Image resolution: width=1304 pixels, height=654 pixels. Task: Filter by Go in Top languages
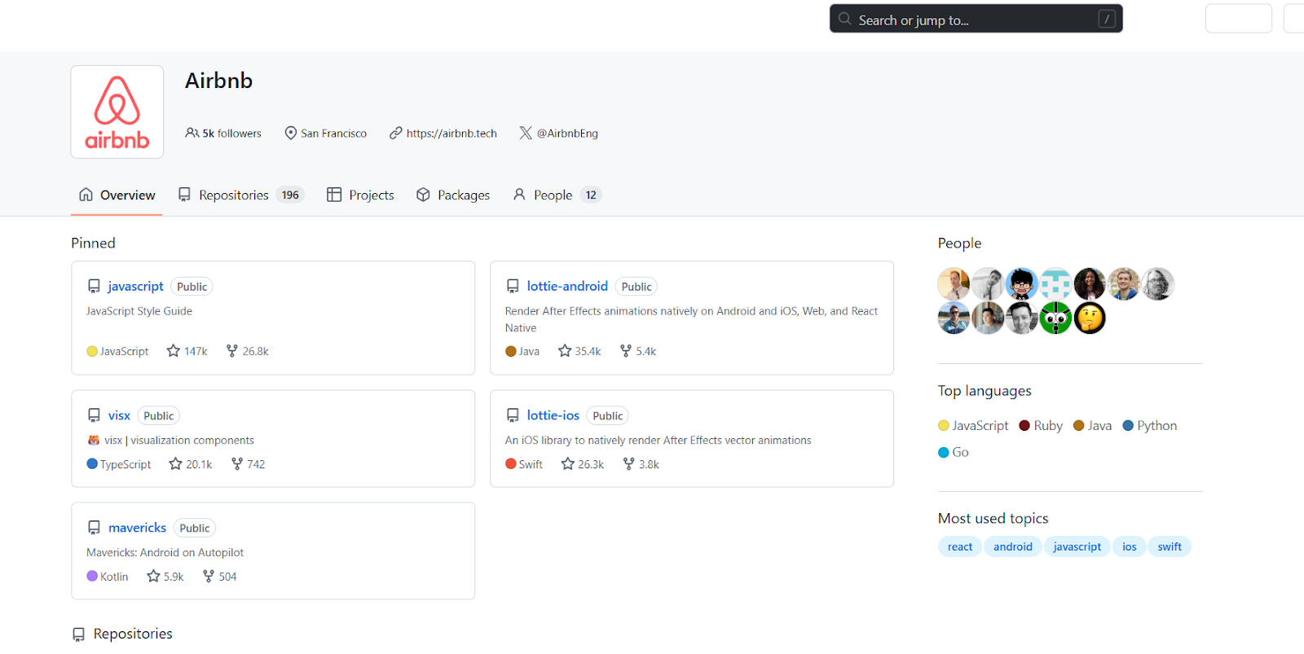tap(954, 452)
